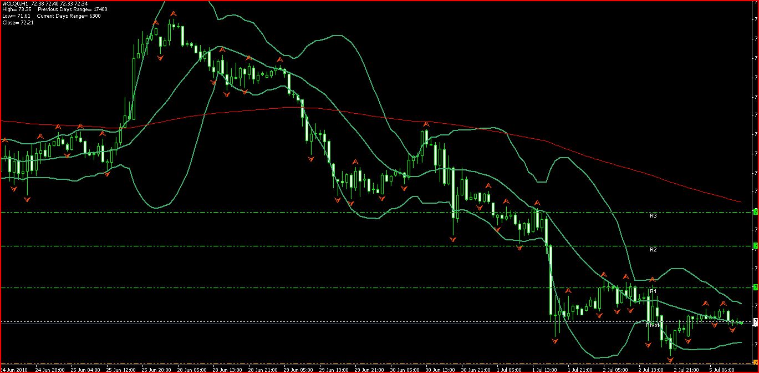Viewport: 759px width, 373px height.
Task: Click the 28 Jun 13:00 time label
Action: [x=227, y=369]
